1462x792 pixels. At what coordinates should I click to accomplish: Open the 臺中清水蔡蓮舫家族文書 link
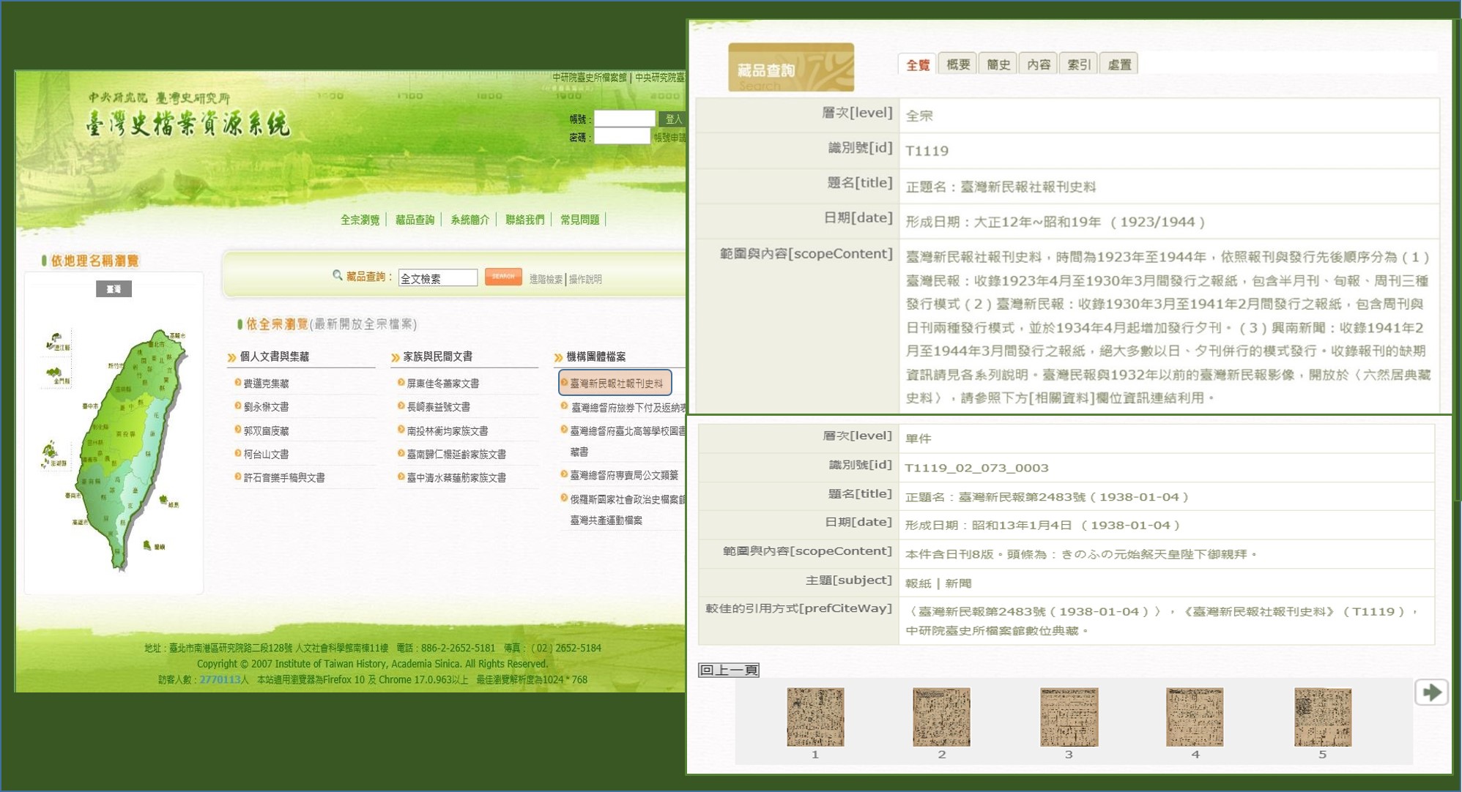(456, 478)
